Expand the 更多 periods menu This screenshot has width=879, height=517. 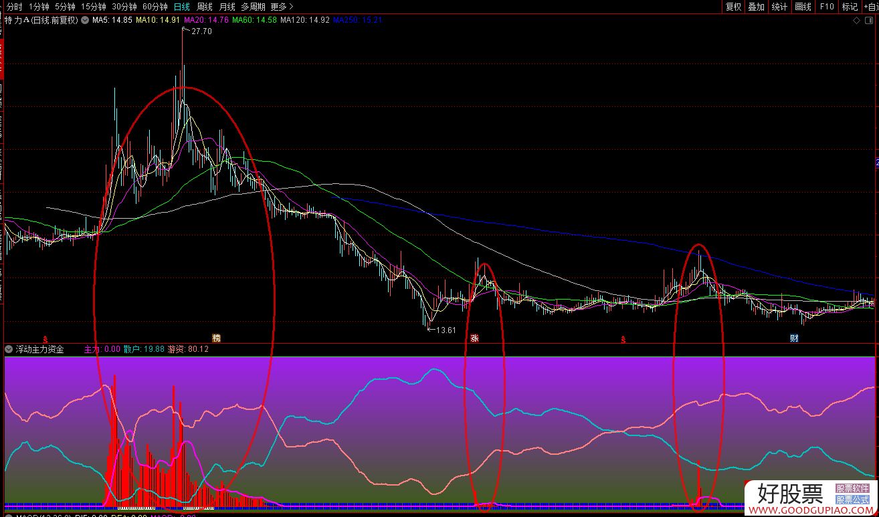(282, 7)
